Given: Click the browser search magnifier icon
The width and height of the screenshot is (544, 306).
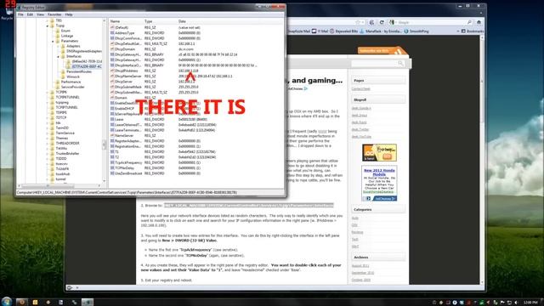Looking at the screenshot, I should point(469,22).
